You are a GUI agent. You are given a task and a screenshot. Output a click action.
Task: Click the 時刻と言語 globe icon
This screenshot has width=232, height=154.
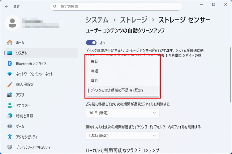(10, 116)
